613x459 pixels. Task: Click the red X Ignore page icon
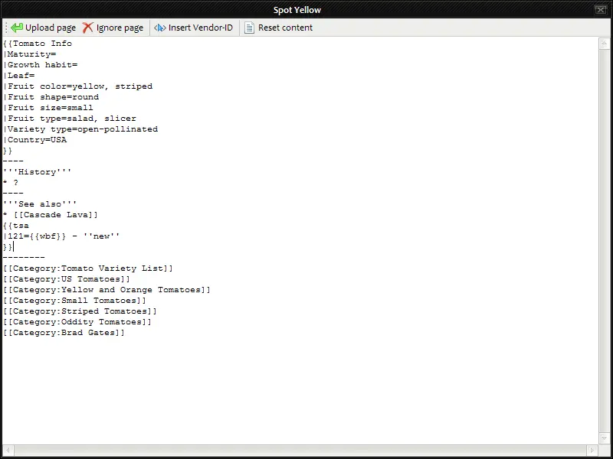[x=88, y=28]
